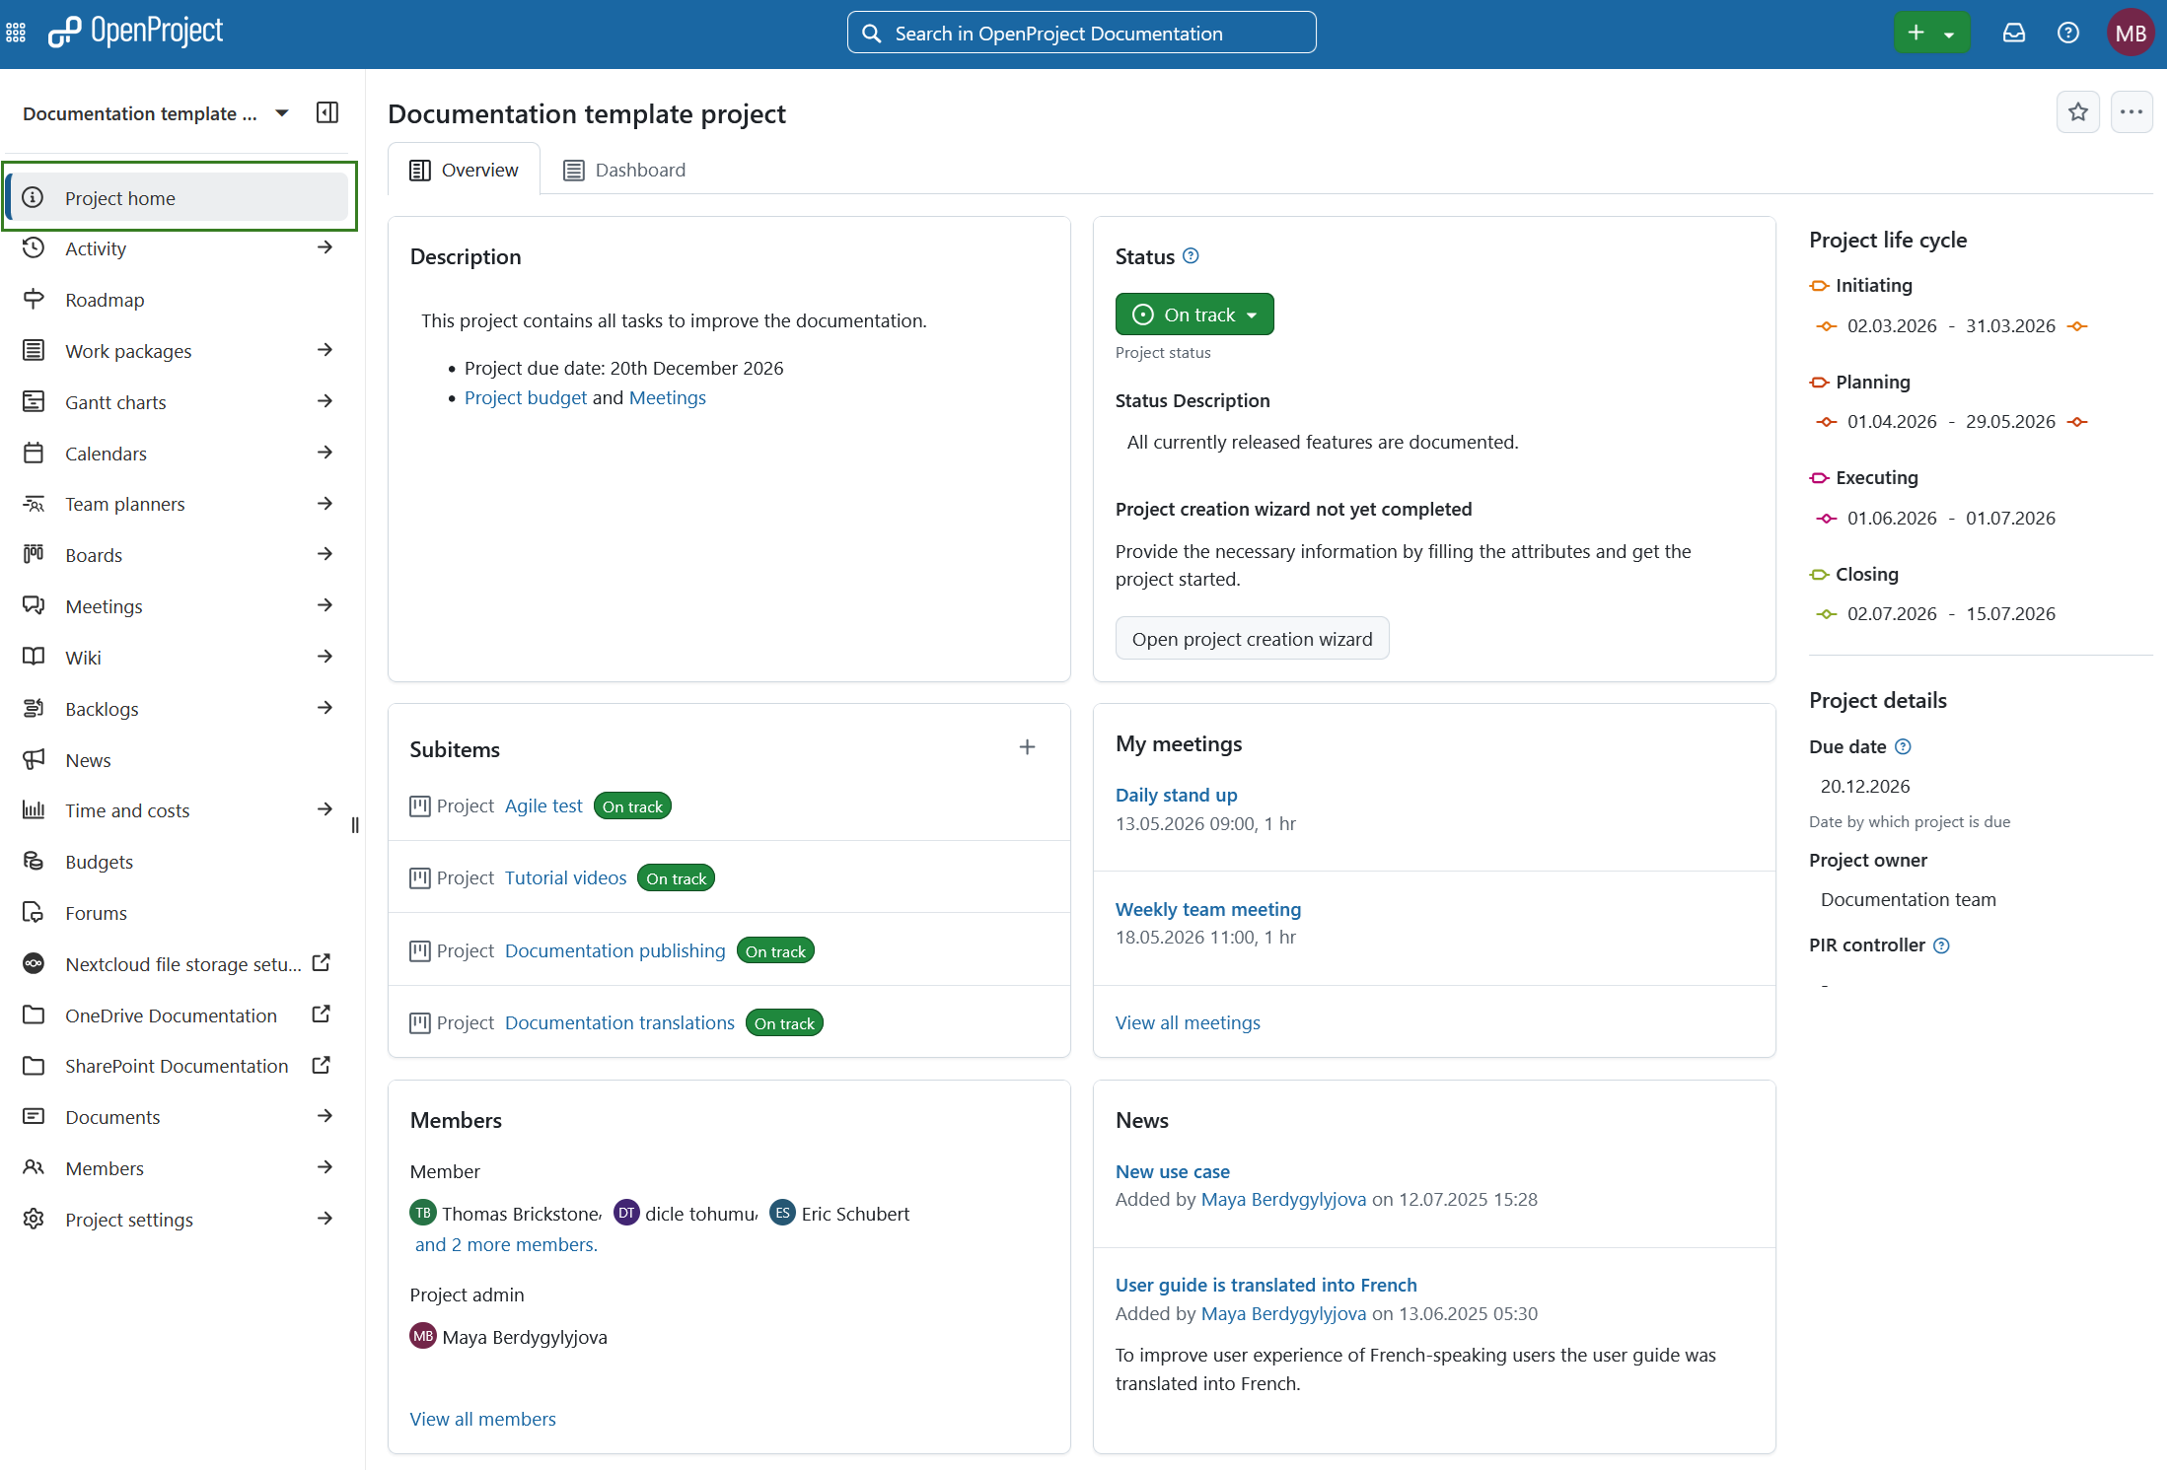The height and width of the screenshot is (1470, 2167).
Task: Click Thomas Brickstone TB avatar
Action: click(x=423, y=1213)
